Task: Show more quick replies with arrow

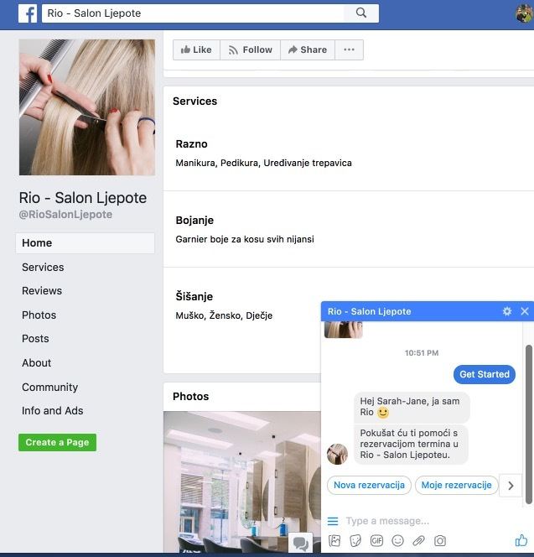Action: 511,485
